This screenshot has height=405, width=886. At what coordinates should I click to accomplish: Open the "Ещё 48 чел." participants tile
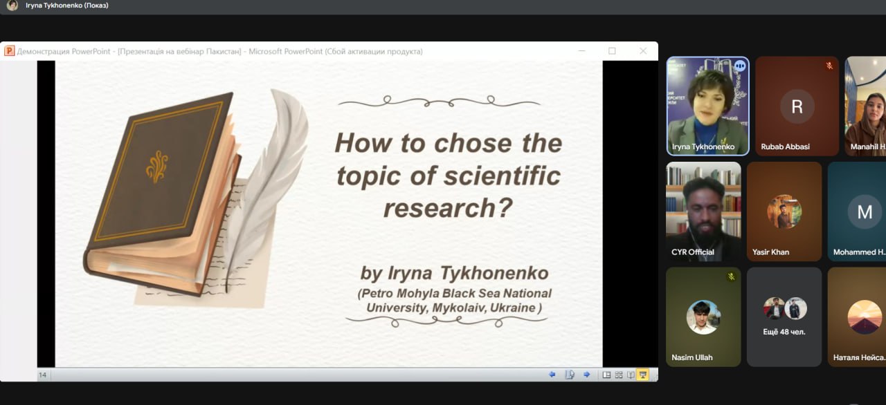[x=784, y=317]
